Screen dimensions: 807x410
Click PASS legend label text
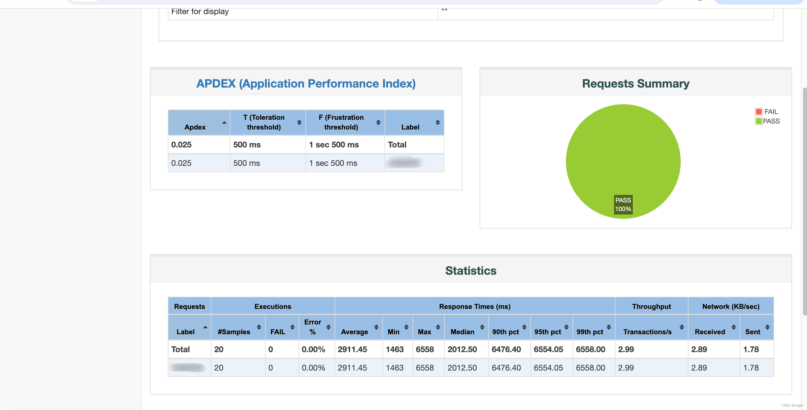tap(771, 121)
